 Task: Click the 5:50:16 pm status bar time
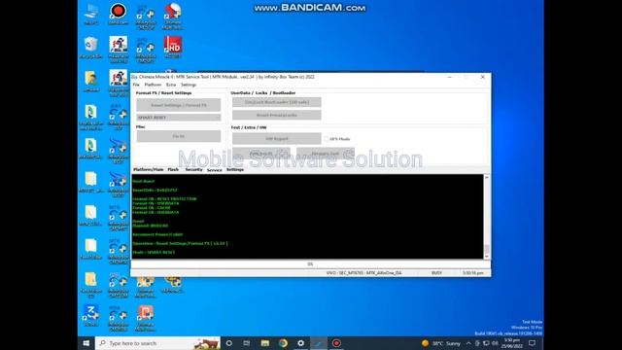click(473, 273)
